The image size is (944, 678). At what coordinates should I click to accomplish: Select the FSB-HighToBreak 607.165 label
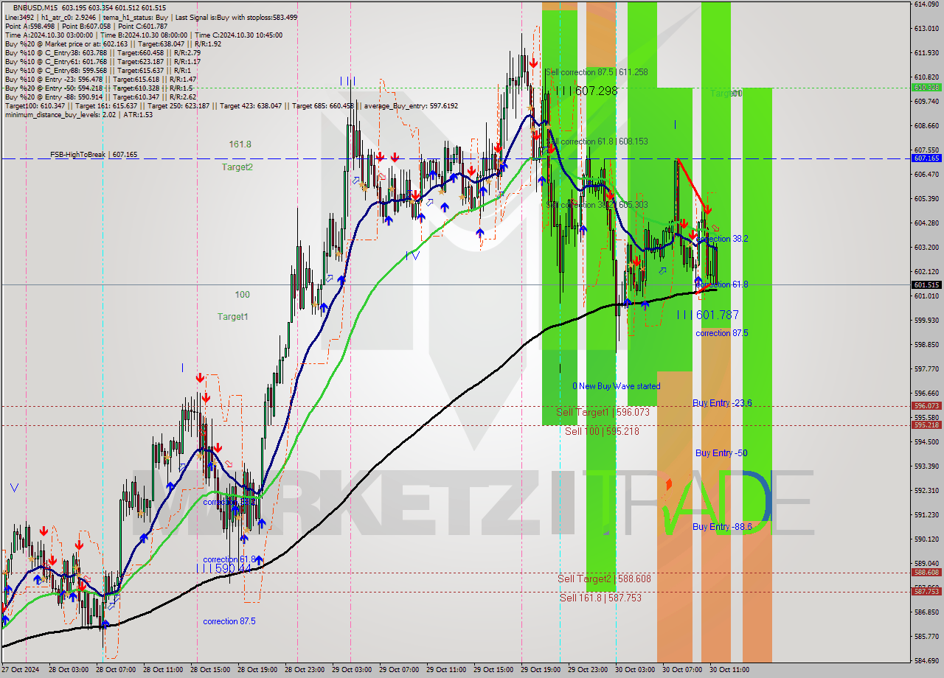coord(94,155)
